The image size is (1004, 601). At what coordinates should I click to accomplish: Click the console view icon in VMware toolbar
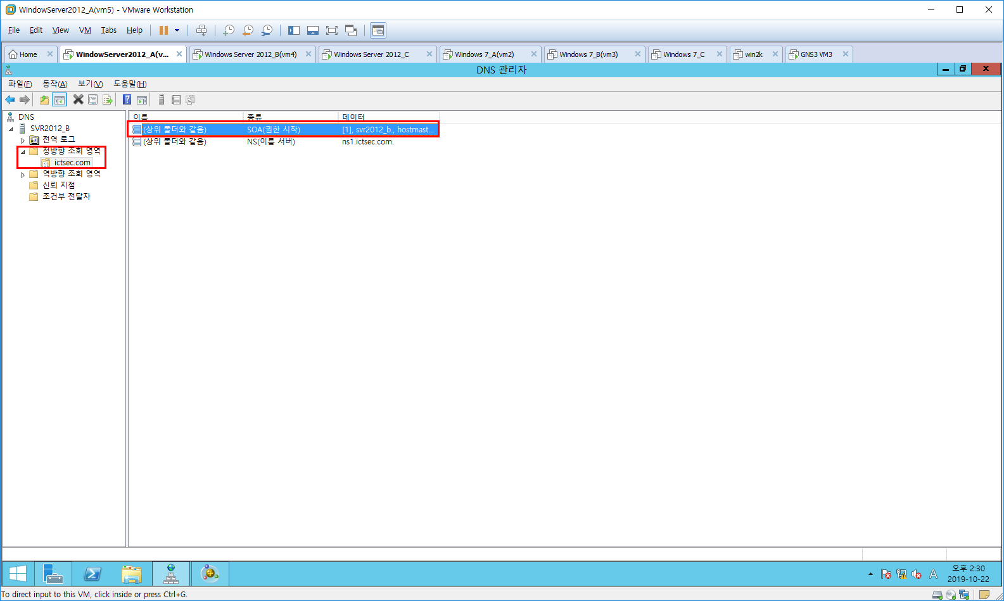pos(378,30)
